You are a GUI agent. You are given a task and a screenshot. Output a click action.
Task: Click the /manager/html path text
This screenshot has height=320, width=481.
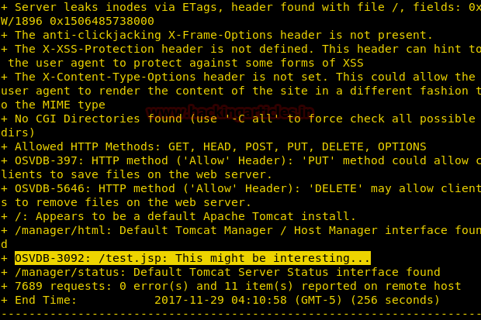63,230
